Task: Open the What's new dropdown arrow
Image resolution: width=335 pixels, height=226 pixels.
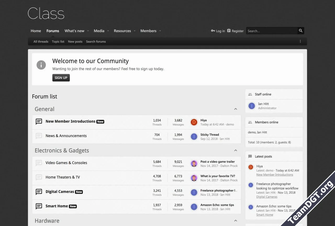Action: [88, 31]
